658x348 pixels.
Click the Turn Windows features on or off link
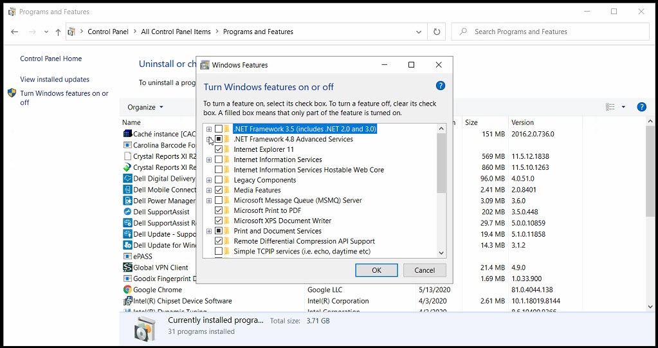64,97
